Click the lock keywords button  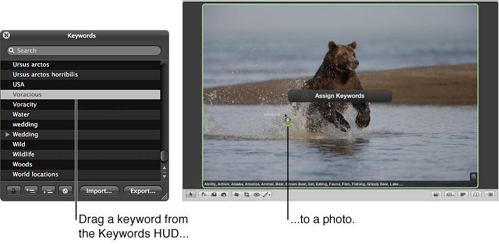pos(14,191)
